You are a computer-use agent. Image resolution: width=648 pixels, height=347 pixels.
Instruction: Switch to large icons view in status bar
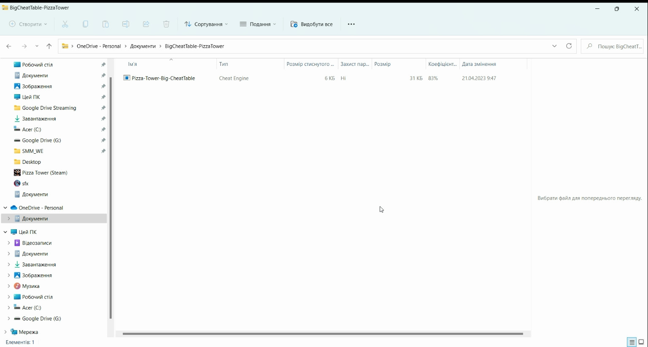[x=641, y=342]
